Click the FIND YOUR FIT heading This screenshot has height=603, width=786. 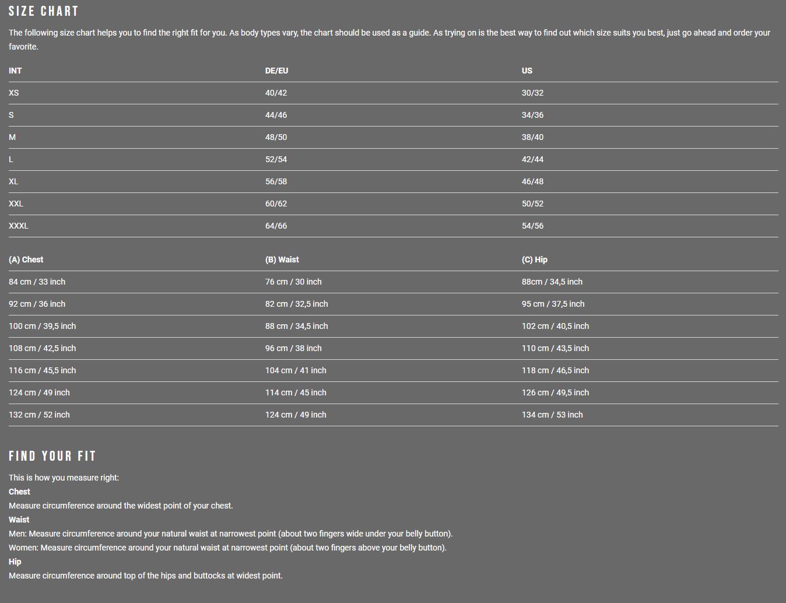tap(52, 456)
